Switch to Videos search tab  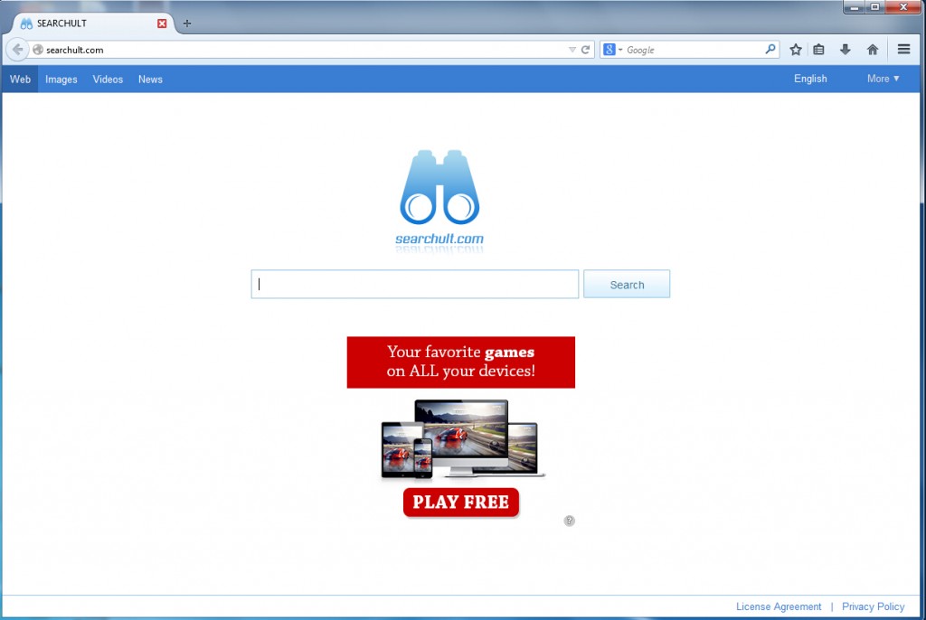point(108,80)
